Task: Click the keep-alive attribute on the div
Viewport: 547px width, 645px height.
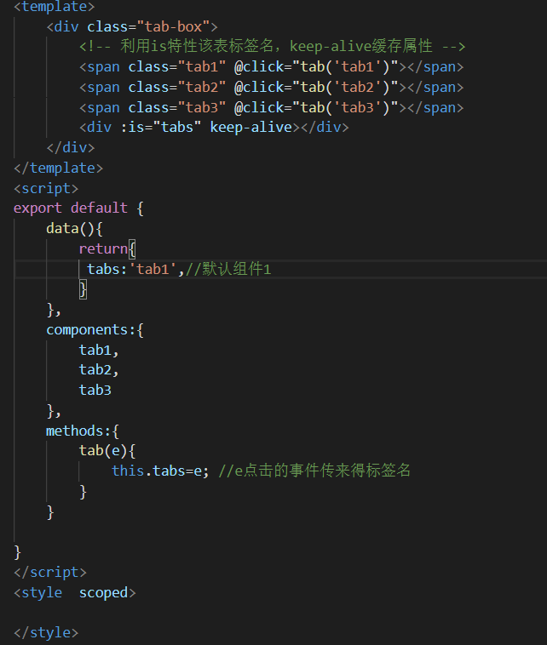Action: (x=250, y=127)
